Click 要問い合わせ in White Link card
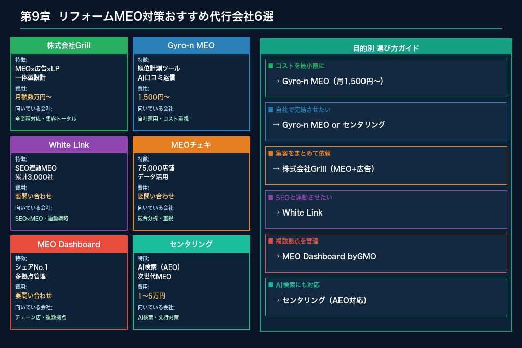The height and width of the screenshot is (348, 522). click(34, 196)
